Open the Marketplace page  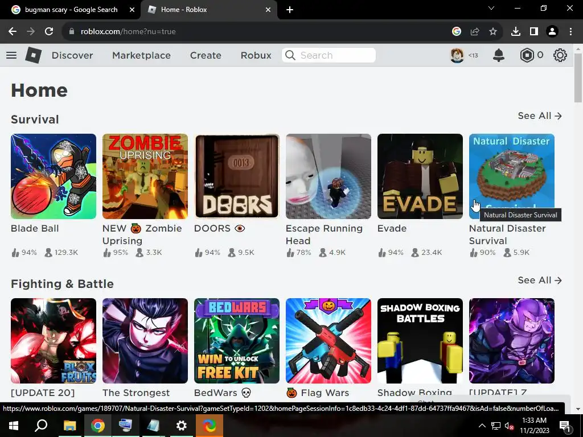[141, 55]
